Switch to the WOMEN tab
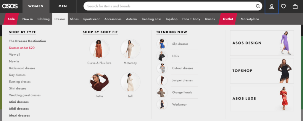The image size is (303, 121). click(x=36, y=6)
